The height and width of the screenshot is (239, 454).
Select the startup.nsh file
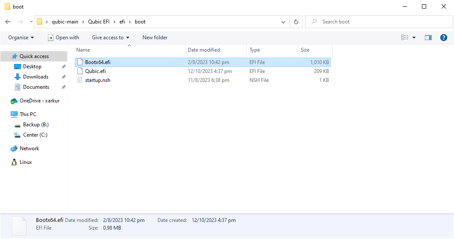203,80
